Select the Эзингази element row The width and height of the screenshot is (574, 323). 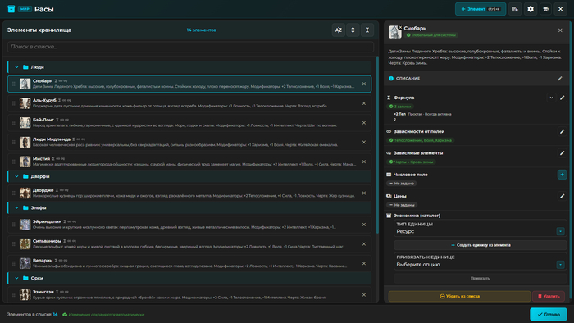click(x=189, y=294)
